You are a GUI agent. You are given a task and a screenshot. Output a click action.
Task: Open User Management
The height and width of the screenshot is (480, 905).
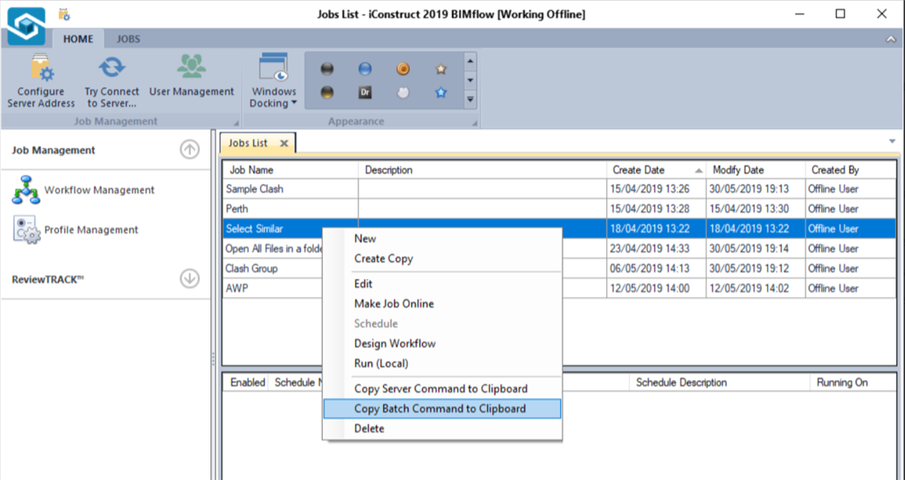(192, 76)
